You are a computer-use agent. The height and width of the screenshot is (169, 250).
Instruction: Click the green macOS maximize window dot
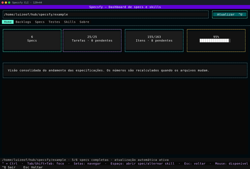[9, 3]
